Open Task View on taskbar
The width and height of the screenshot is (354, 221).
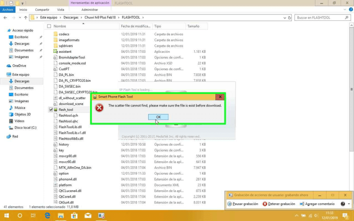click(x=33, y=216)
